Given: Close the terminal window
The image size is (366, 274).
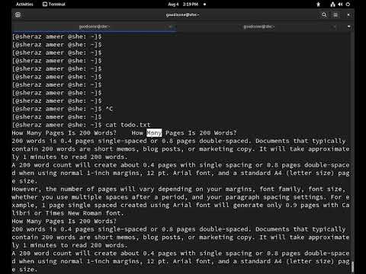Looking at the screenshot, I should coord(348,14).
